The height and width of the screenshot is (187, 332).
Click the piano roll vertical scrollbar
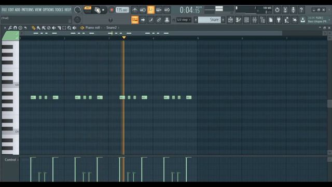click(329, 103)
